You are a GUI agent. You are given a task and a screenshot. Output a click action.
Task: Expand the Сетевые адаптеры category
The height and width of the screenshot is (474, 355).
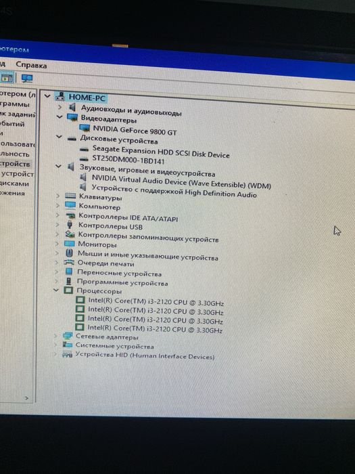tap(55, 336)
